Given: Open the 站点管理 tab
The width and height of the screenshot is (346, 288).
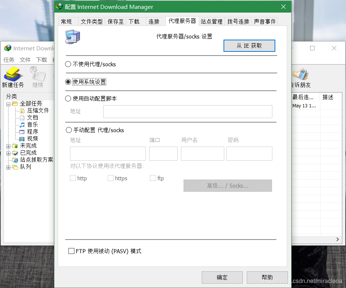Looking at the screenshot, I should pyautogui.click(x=212, y=21).
